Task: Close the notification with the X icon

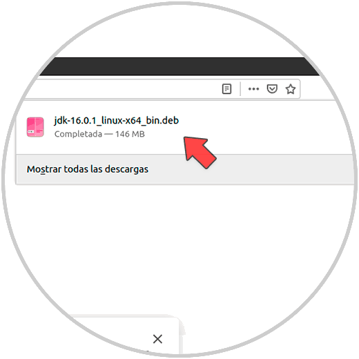Action: click(157, 339)
